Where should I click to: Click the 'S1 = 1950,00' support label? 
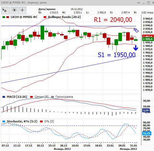pos(117,55)
